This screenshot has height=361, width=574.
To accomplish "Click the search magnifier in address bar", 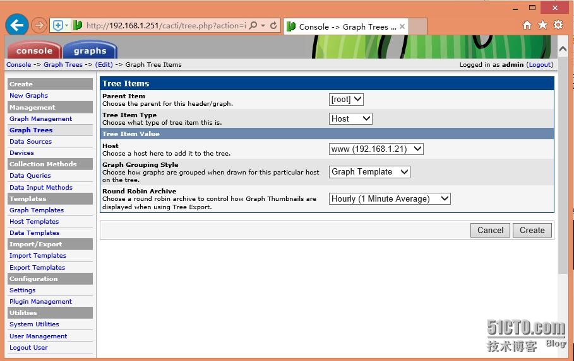I will click(x=253, y=26).
